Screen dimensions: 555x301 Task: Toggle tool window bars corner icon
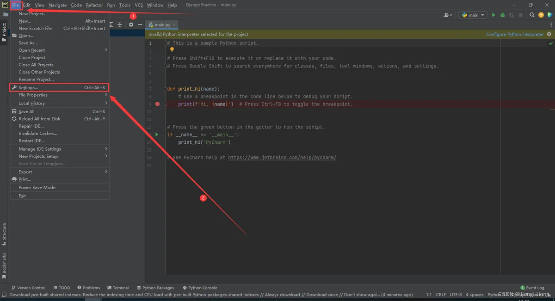click(4, 295)
